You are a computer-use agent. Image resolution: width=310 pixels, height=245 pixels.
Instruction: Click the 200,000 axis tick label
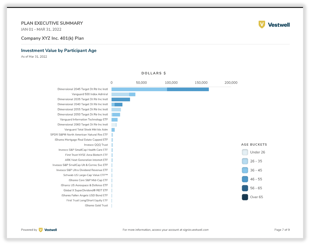coord(231,83)
